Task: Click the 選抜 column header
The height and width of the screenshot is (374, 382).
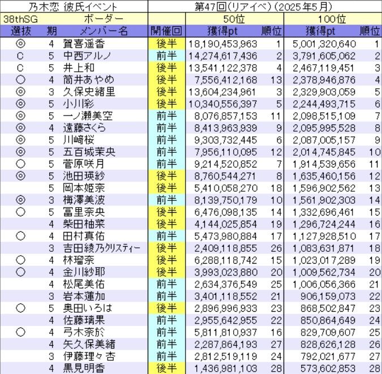Action: point(21,31)
